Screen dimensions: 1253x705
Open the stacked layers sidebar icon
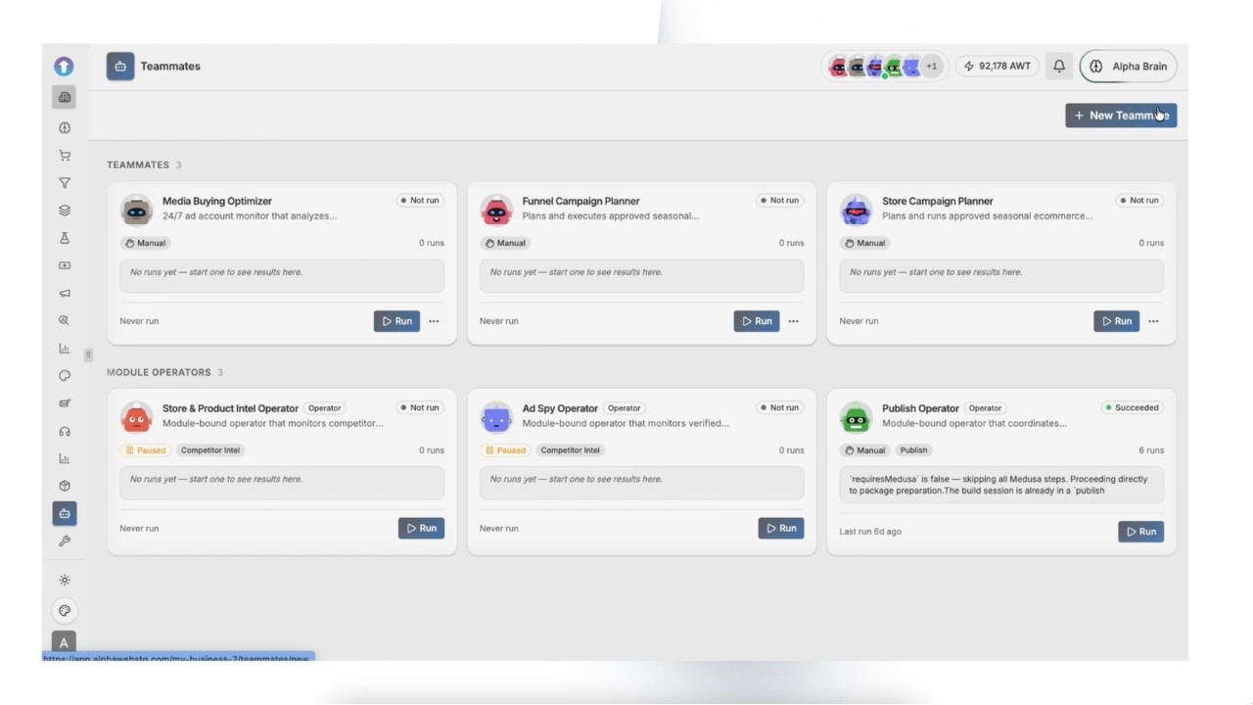click(x=65, y=210)
